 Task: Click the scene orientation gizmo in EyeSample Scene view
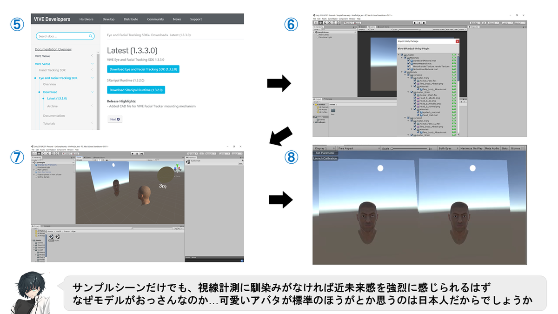pos(177,168)
